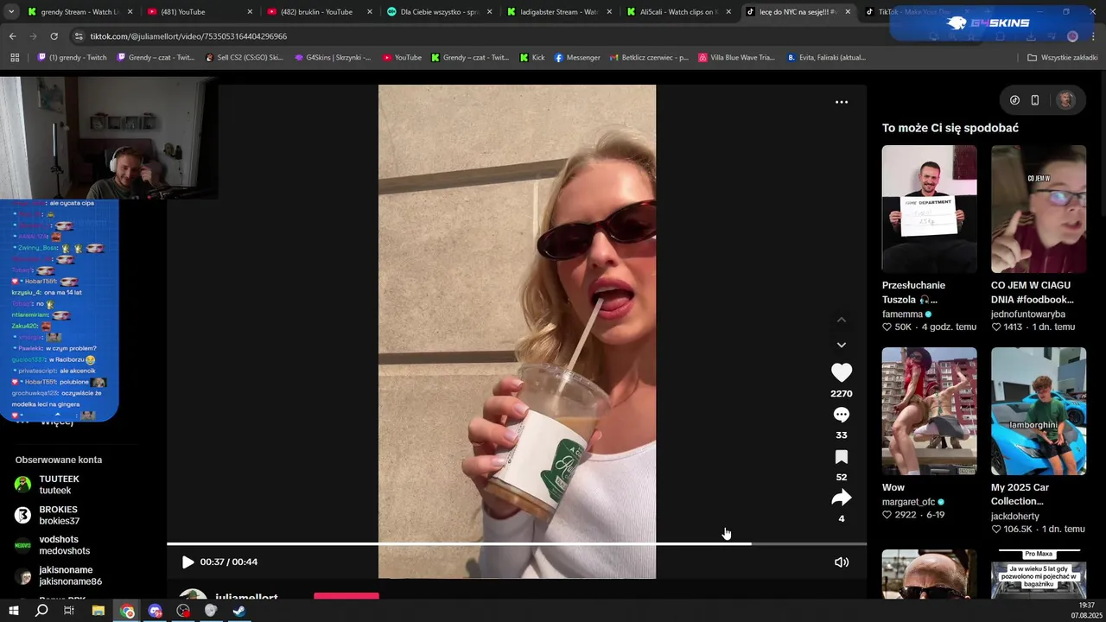
Task: Open the apps grid in bookmarks bar
Action: tap(15, 58)
